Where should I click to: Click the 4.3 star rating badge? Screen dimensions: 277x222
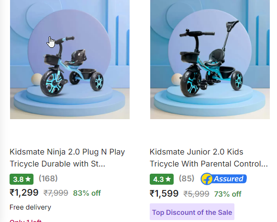162,179
